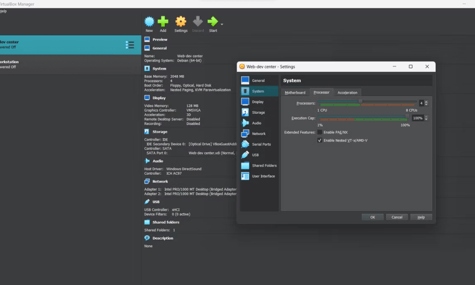The height and width of the screenshot is (285, 475).
Task: Click the Display section header in details pane
Action: tap(159, 98)
